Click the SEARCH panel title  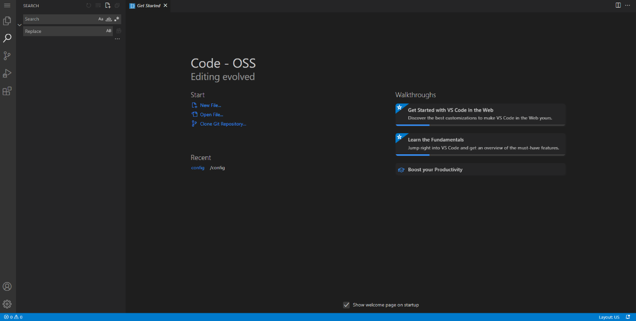coord(31,6)
